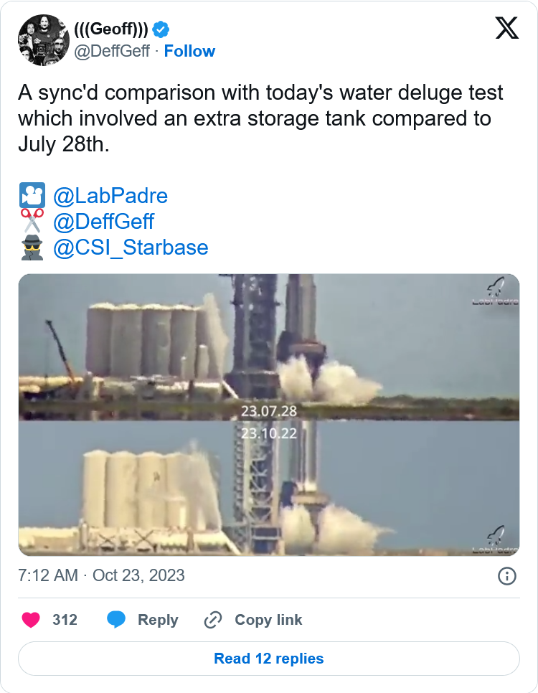Click the reply speech bubble icon

(x=117, y=620)
